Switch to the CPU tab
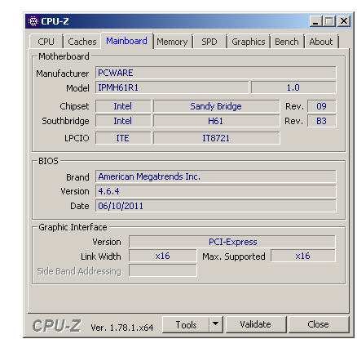Image resolution: width=357 pixels, height=339 pixels. point(46,42)
